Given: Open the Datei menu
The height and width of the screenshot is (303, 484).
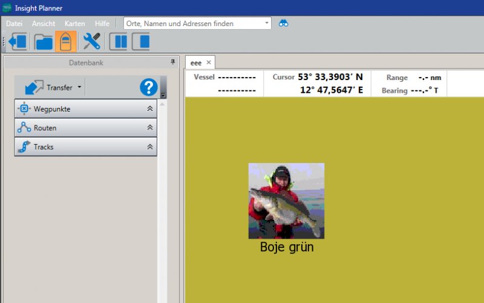Looking at the screenshot, I should point(14,24).
